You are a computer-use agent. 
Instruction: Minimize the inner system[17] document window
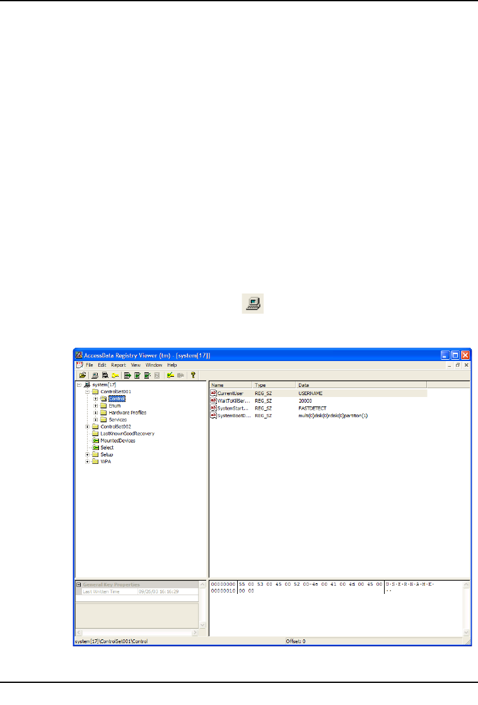pos(449,365)
